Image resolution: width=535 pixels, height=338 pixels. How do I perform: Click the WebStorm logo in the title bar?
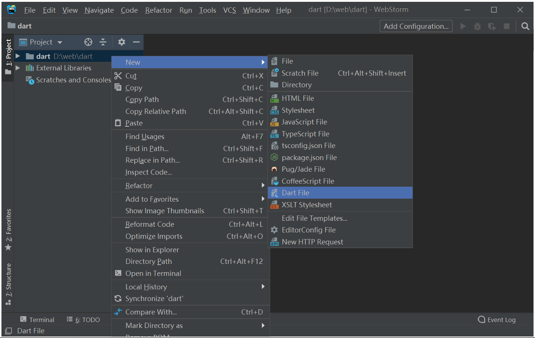point(10,9)
